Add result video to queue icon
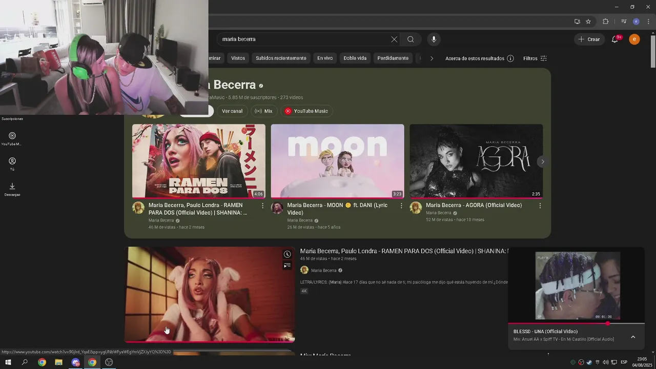656x369 pixels. (288, 265)
